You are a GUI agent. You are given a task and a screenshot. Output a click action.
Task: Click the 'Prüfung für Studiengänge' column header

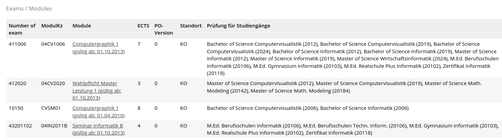[x=238, y=26]
